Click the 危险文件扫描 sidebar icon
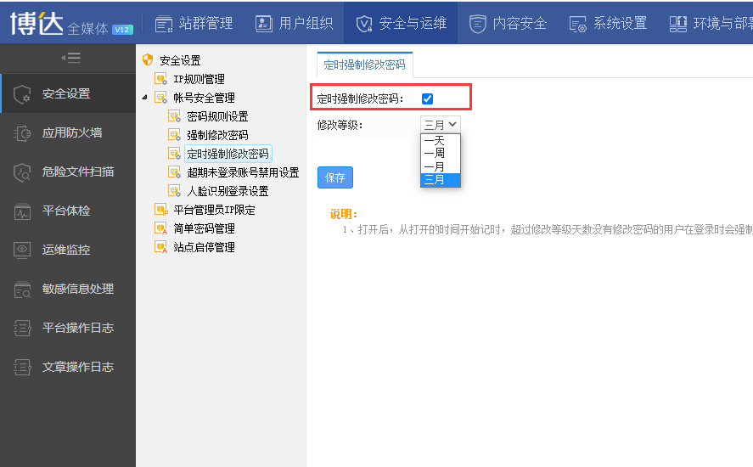Screen dimensions: 753x467 tap(23, 172)
